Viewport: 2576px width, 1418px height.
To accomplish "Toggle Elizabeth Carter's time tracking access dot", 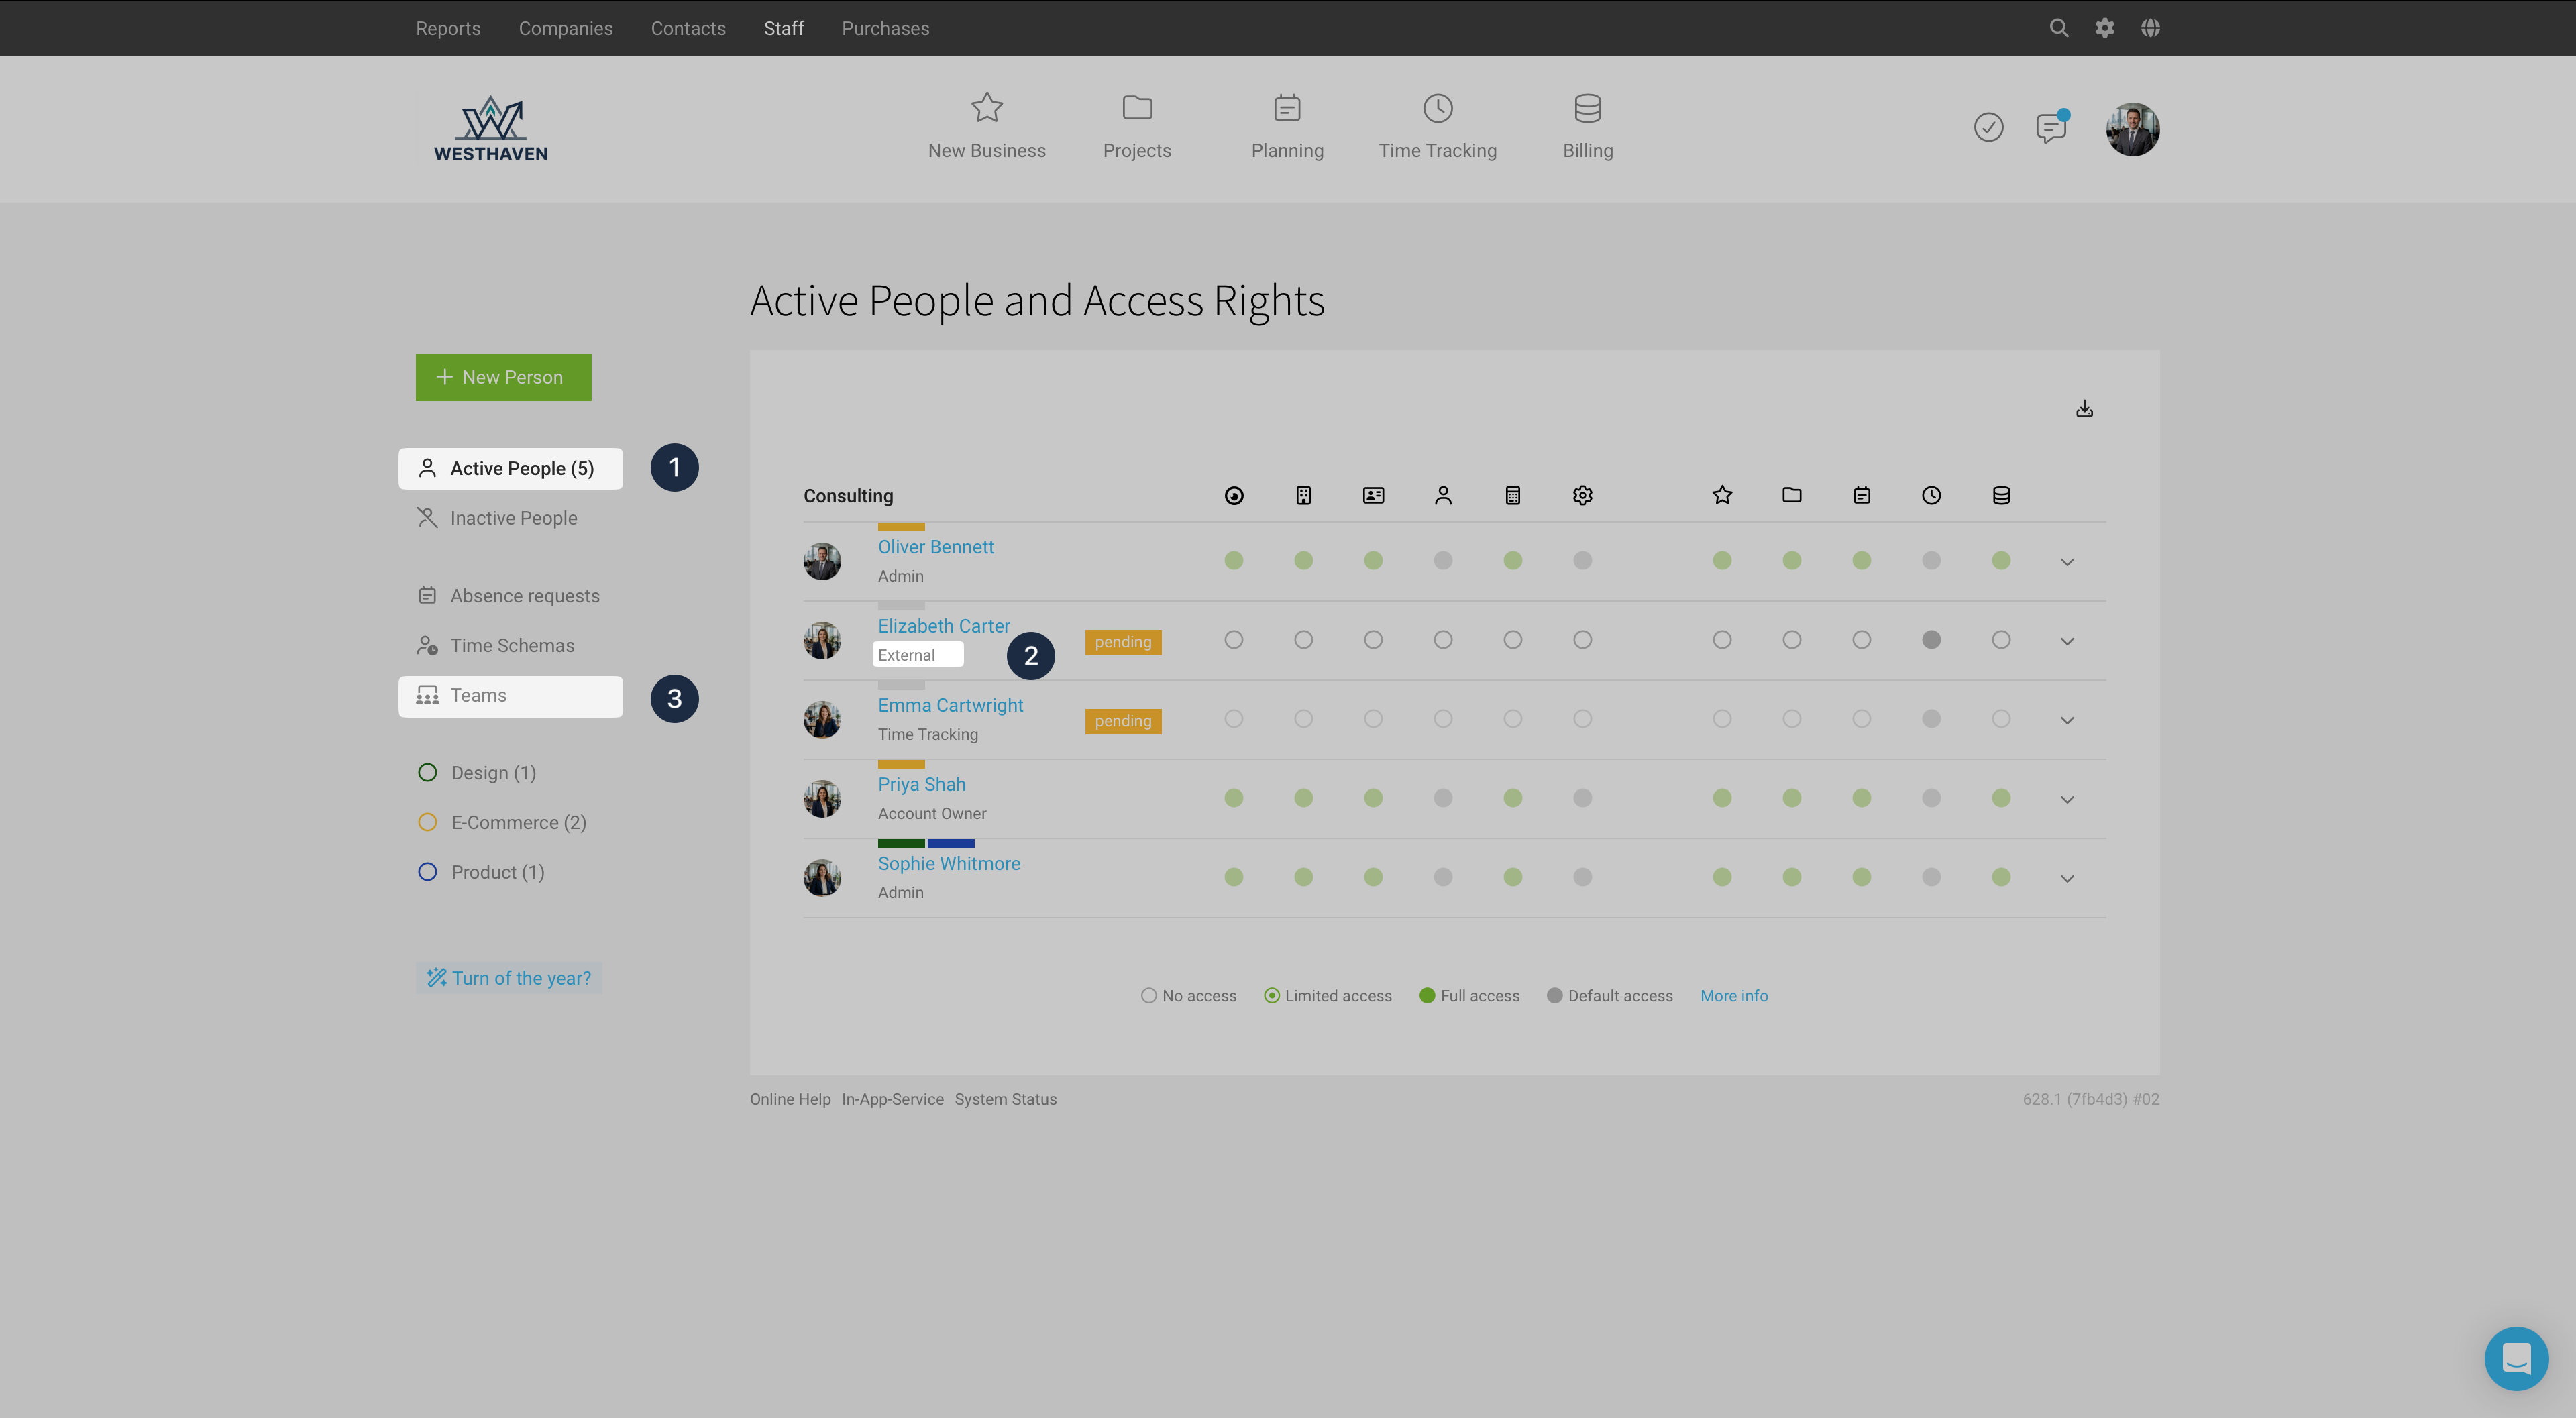I will point(1931,640).
